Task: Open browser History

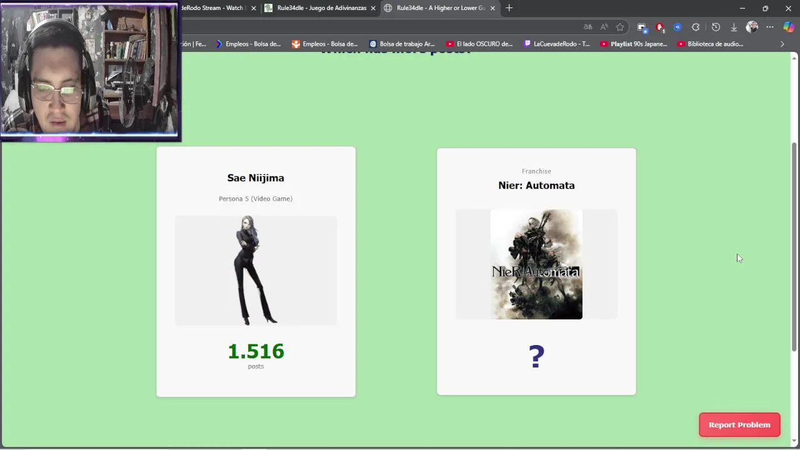Action: click(716, 27)
